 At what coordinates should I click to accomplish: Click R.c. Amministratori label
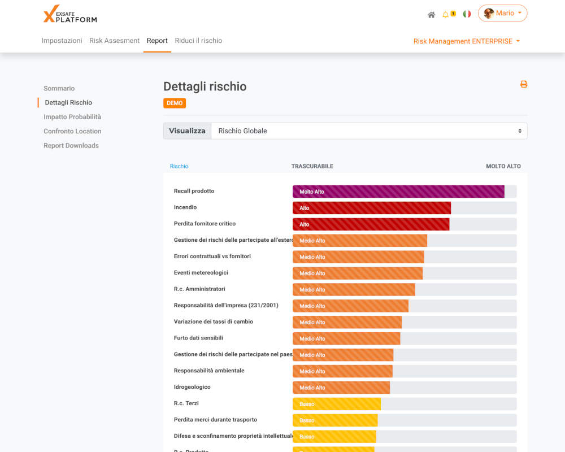point(199,289)
